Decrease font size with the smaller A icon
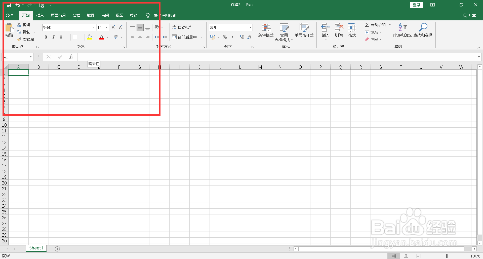The width and height of the screenshot is (483, 259). tap(120, 27)
